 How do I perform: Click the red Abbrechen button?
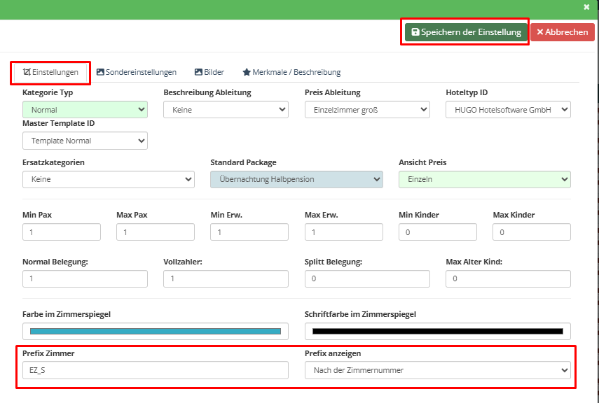coord(563,32)
